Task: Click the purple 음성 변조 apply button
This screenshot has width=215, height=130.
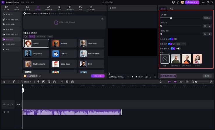Action: (98, 76)
